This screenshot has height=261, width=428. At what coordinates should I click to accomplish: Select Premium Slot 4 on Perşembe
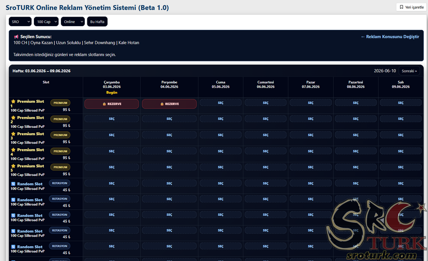169,151
